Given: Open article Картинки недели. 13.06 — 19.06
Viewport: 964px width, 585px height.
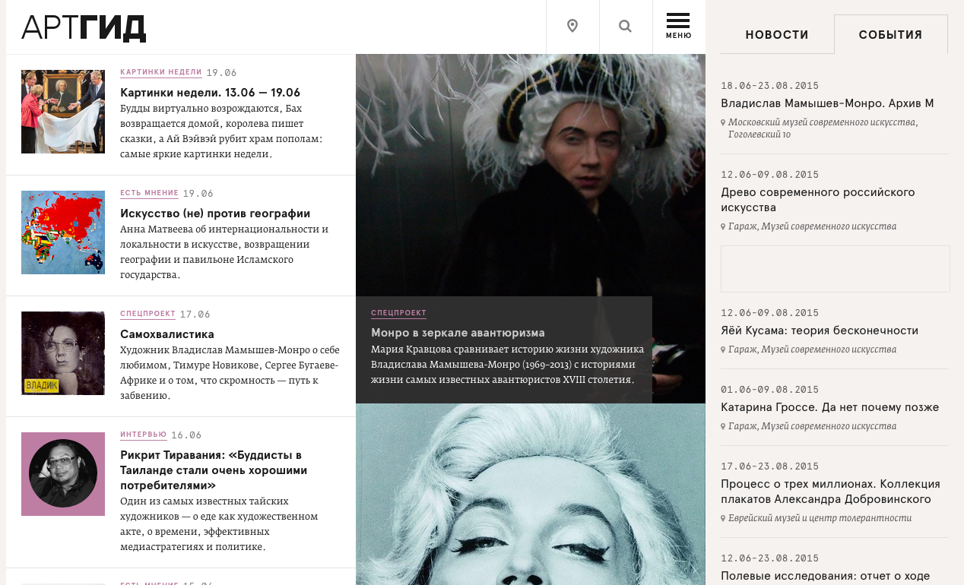Looking at the screenshot, I should click(x=210, y=93).
